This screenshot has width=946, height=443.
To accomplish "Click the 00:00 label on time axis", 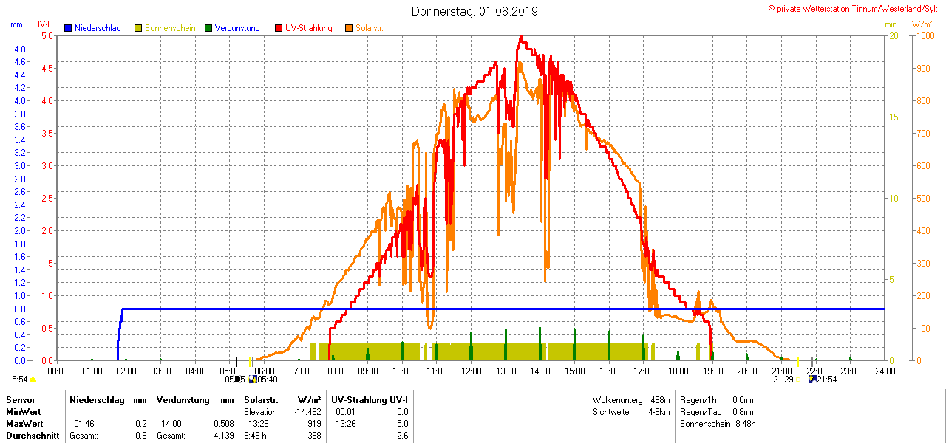I will tap(58, 371).
